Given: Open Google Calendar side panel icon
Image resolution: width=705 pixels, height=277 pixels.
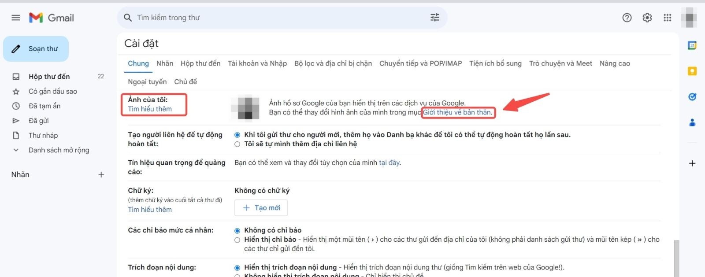Looking at the screenshot, I should [692, 45].
